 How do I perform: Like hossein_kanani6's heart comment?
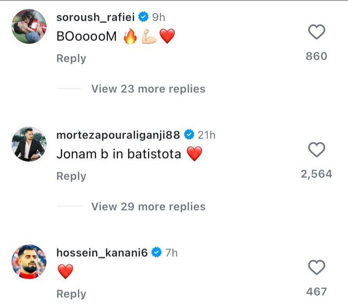pos(317,268)
